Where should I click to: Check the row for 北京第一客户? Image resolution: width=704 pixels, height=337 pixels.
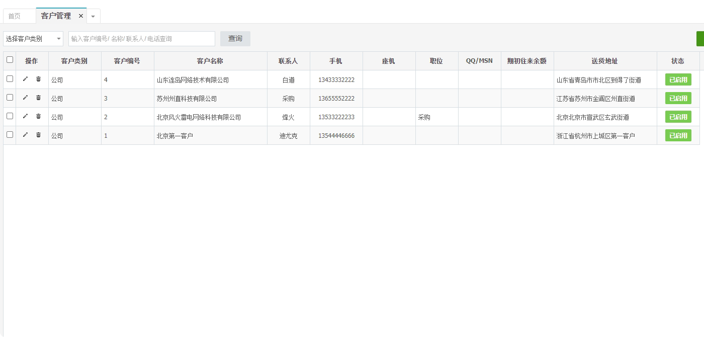pos(10,135)
